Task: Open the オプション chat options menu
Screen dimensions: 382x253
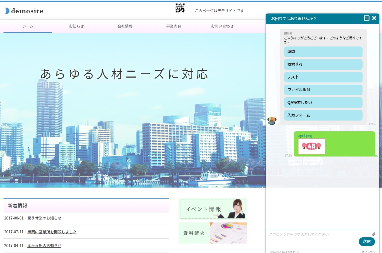Action: click(x=368, y=252)
